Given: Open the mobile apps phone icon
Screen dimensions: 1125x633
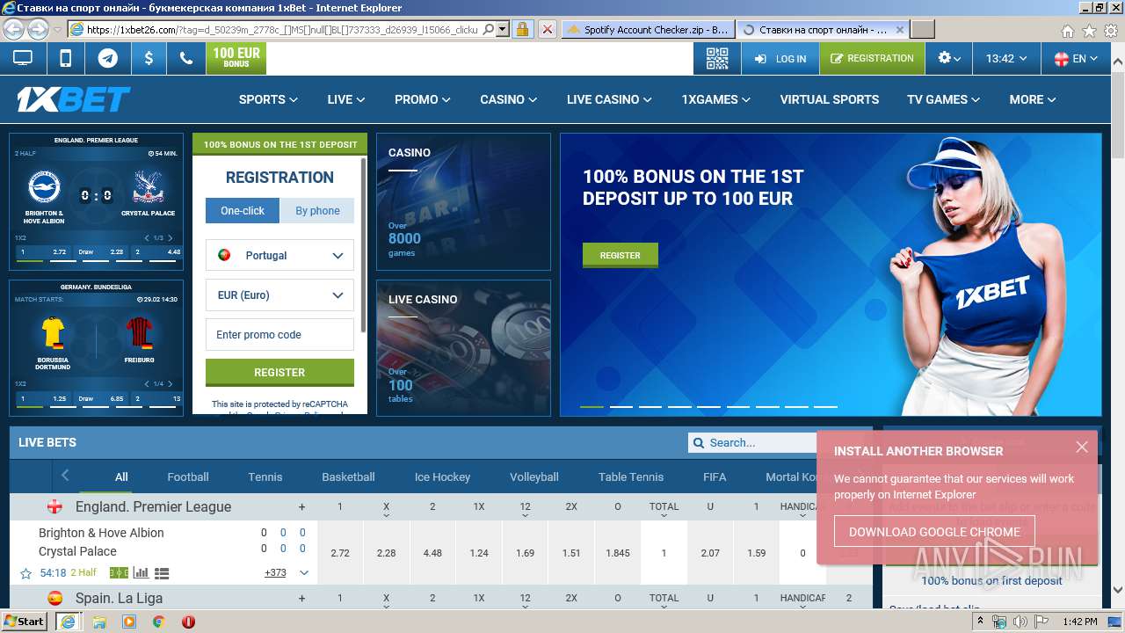Looking at the screenshot, I should click(x=65, y=59).
